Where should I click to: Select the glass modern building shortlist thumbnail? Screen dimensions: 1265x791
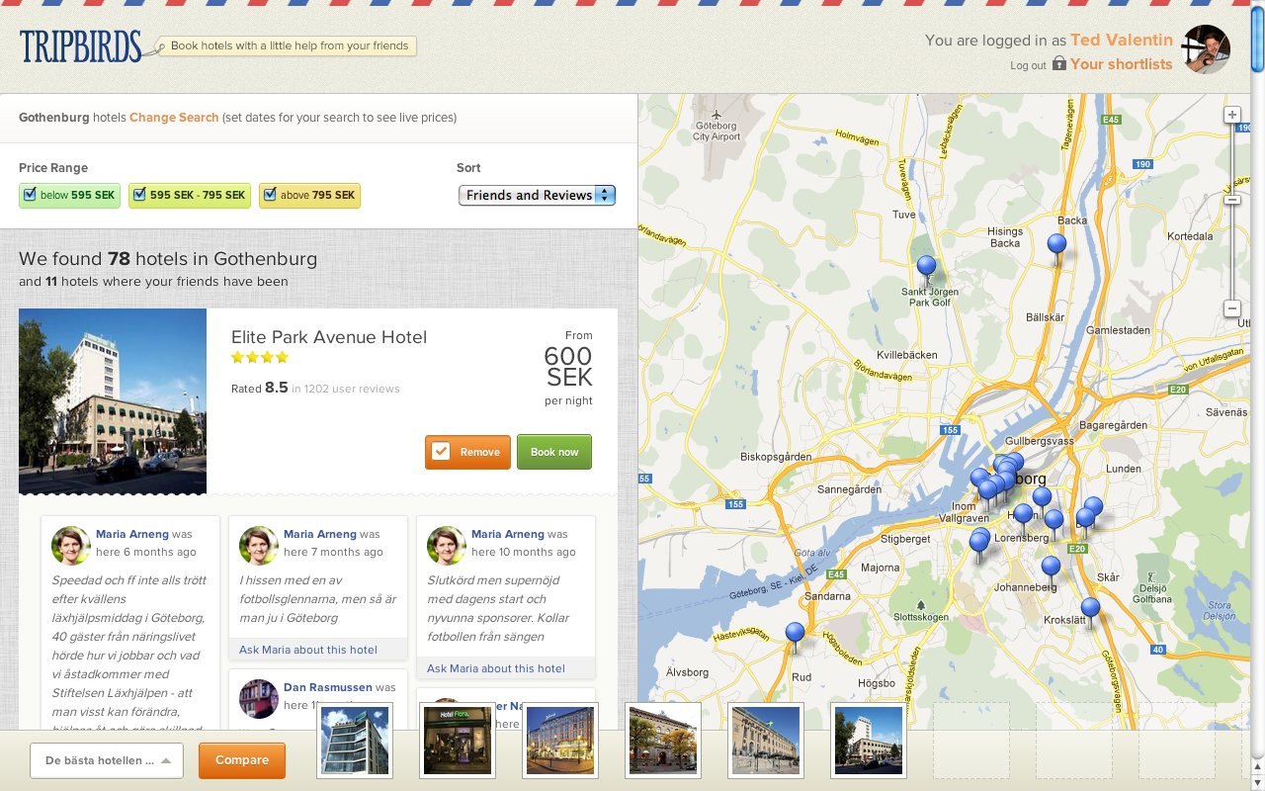[x=355, y=741]
